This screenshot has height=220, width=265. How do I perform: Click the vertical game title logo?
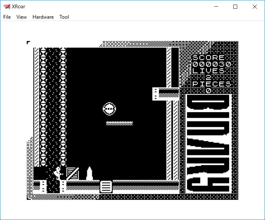click(208, 143)
